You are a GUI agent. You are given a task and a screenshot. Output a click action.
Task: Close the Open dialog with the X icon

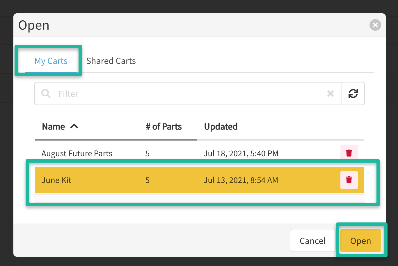(x=375, y=25)
